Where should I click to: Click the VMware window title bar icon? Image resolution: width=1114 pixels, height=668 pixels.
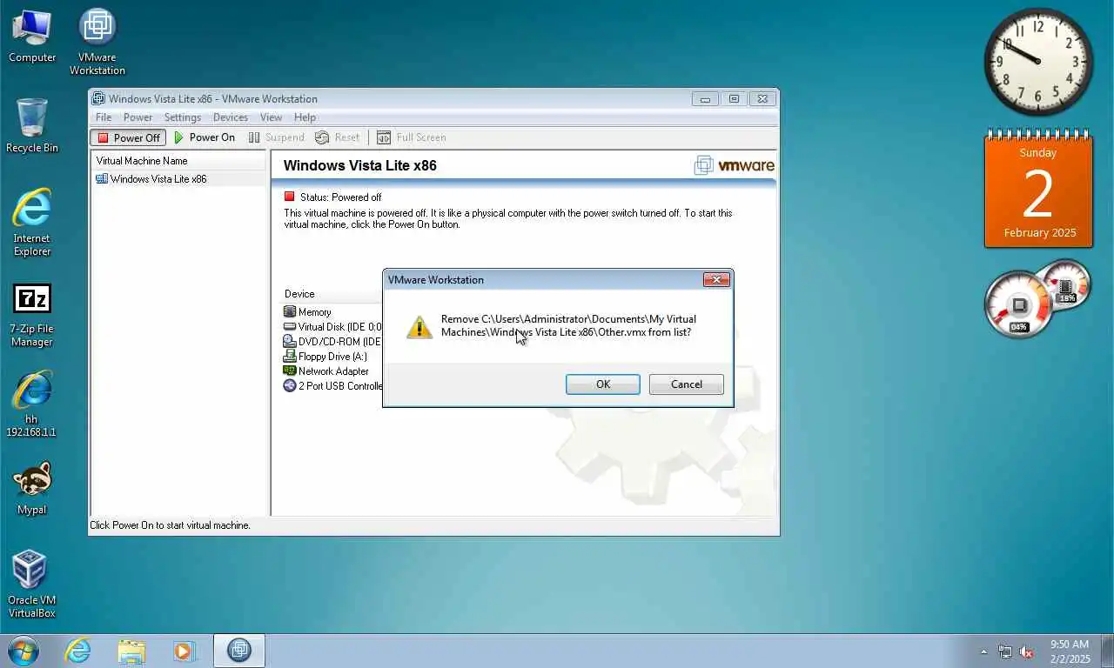pos(98,98)
